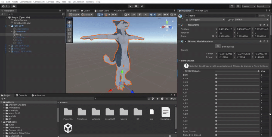
Task: Switch to the Game tab
Action: pos(85,11)
